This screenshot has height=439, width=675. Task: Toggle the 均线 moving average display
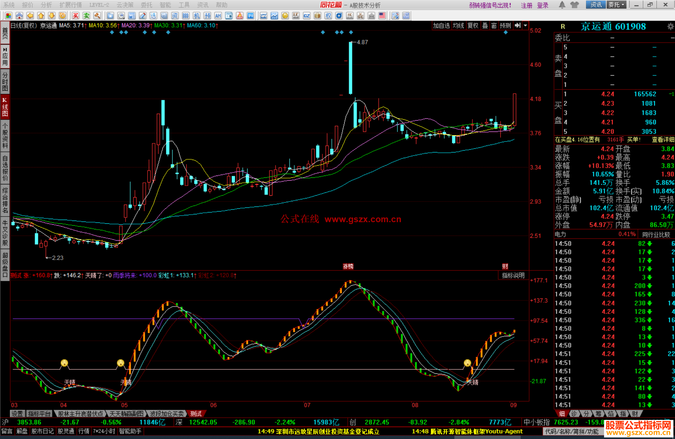click(x=458, y=26)
